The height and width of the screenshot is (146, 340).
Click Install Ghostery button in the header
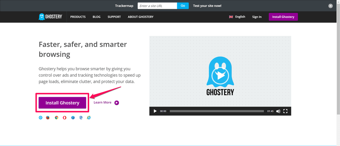283,17
